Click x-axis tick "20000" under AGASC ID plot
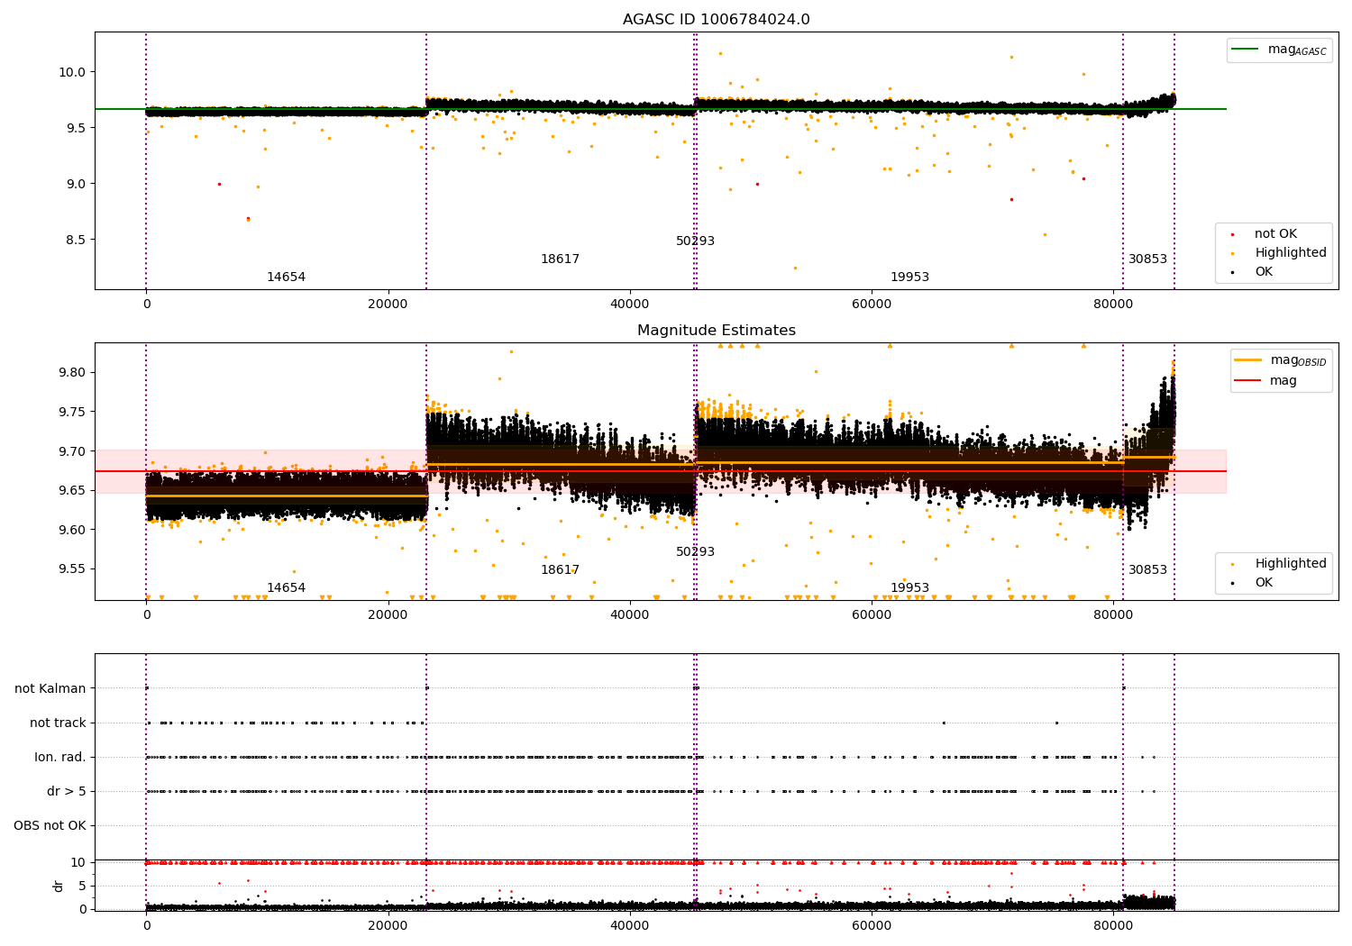 (388, 305)
